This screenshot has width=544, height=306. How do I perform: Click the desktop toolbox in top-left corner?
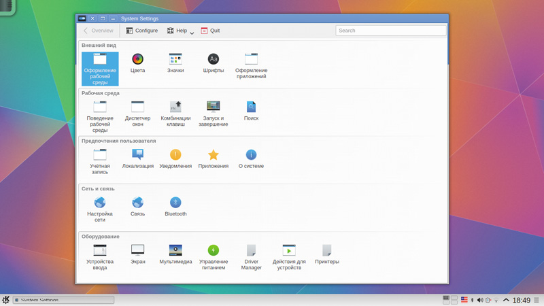tap(7, 7)
